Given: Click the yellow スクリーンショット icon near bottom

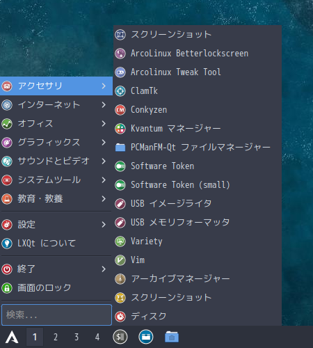Looking at the screenshot, I should [120, 298].
